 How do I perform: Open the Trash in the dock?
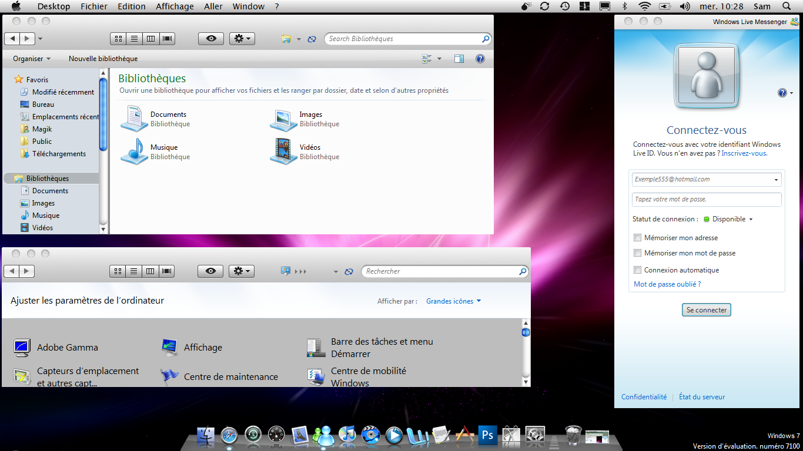tap(573, 435)
